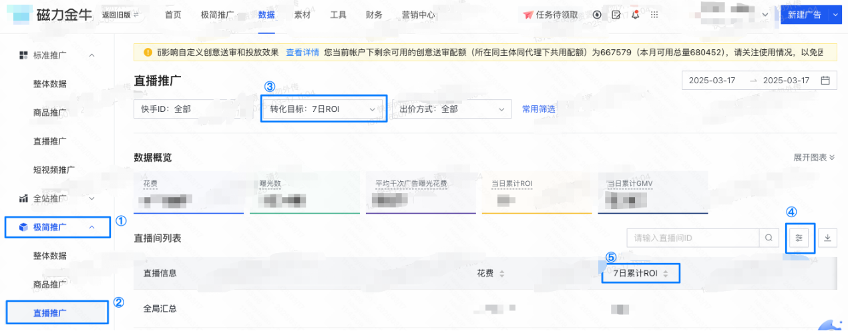Open 极简推广 in top navigation

pyautogui.click(x=219, y=15)
